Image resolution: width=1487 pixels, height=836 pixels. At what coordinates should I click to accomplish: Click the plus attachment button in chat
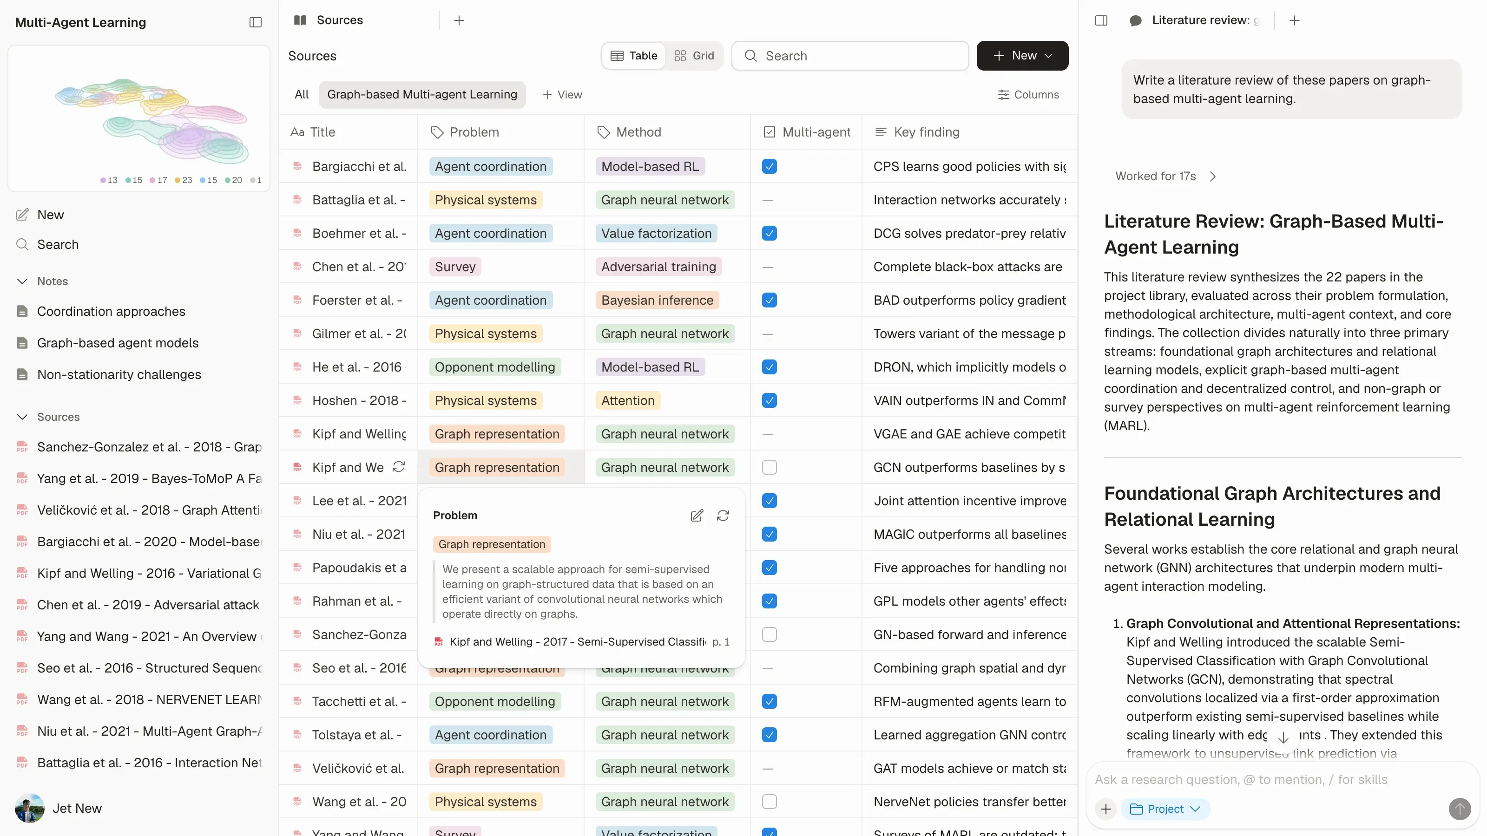pos(1105,808)
